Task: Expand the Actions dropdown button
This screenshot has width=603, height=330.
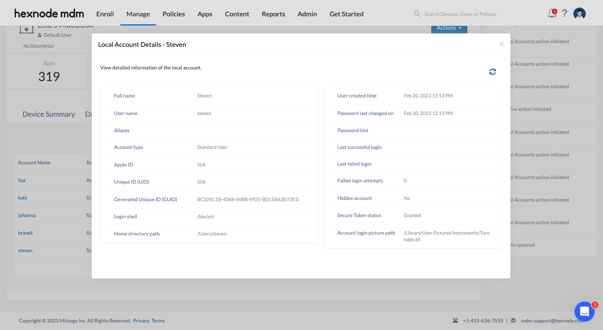Action: pyautogui.click(x=449, y=28)
